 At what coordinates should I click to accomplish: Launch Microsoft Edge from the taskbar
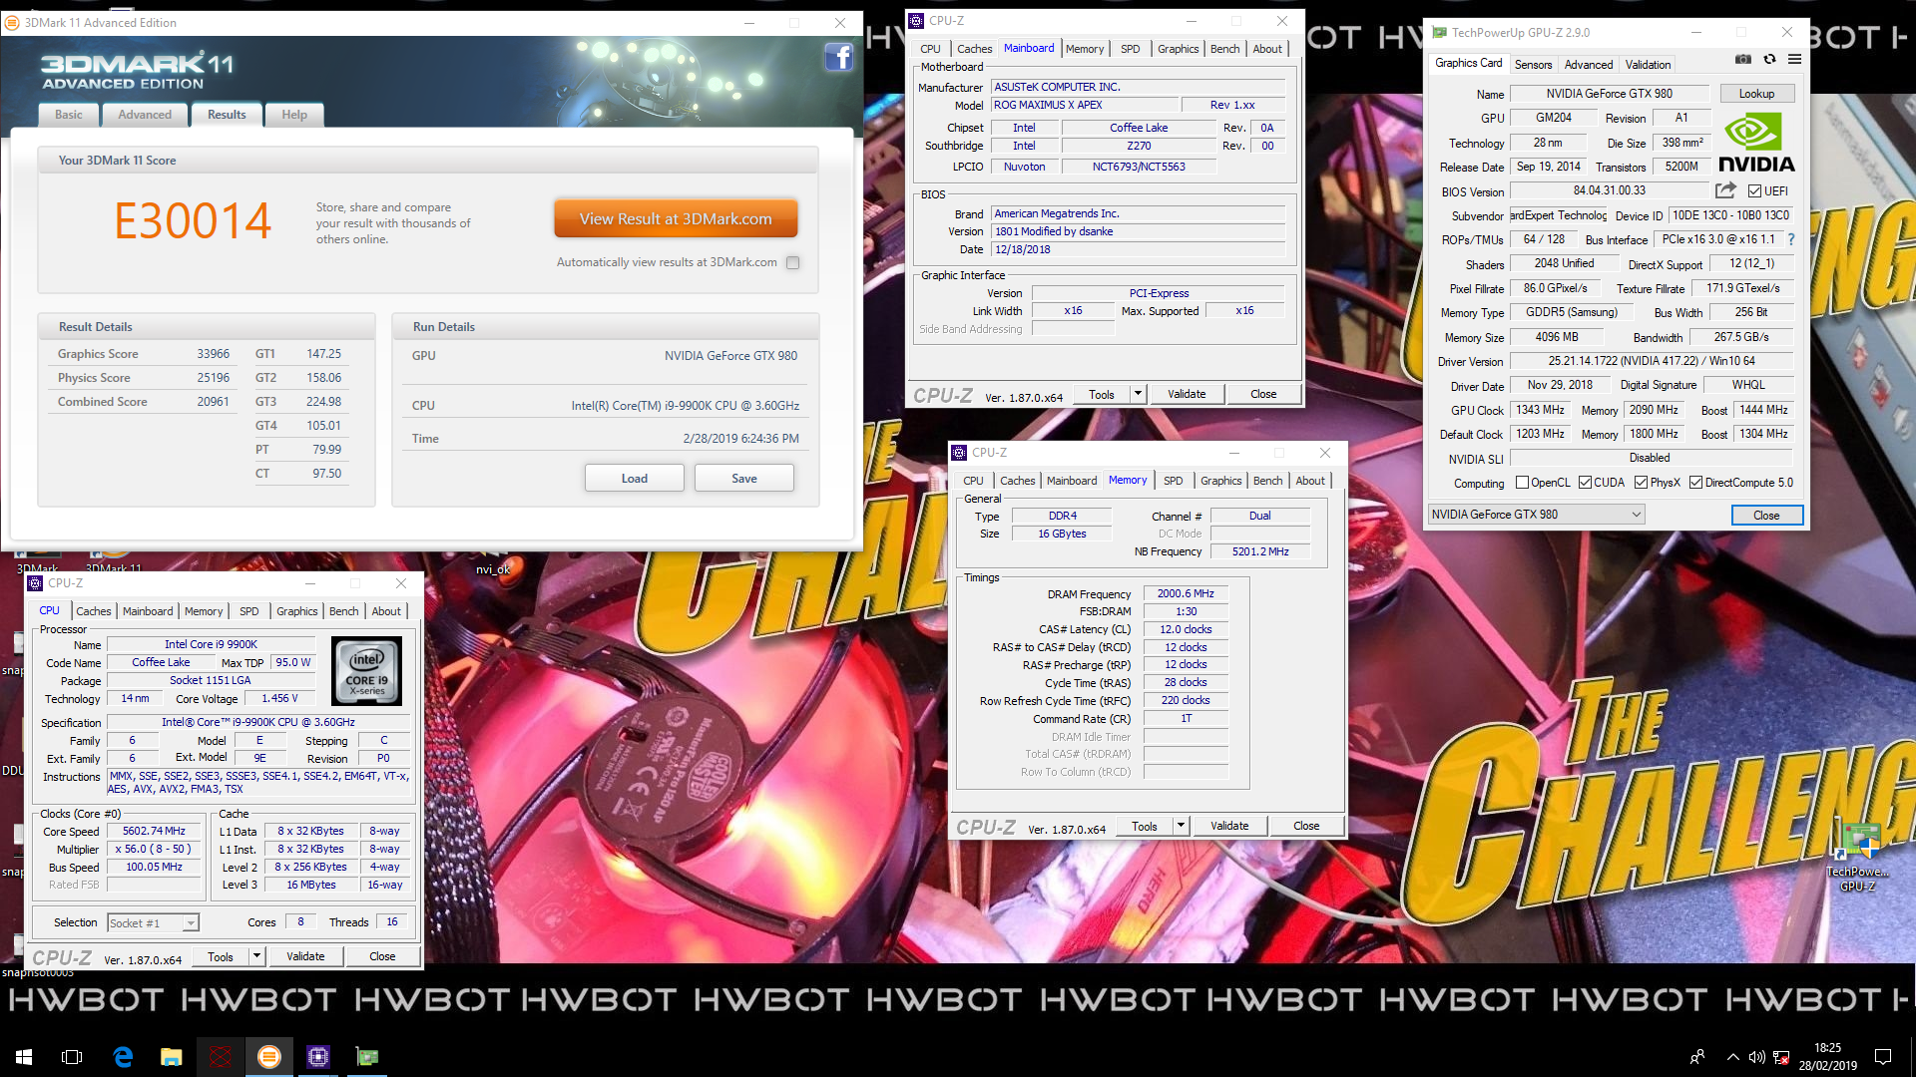pos(123,1057)
